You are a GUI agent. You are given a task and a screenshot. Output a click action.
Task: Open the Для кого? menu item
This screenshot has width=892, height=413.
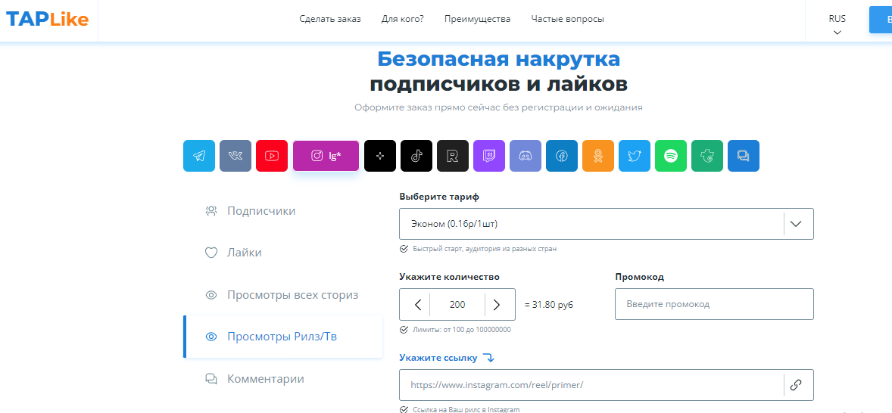(403, 19)
